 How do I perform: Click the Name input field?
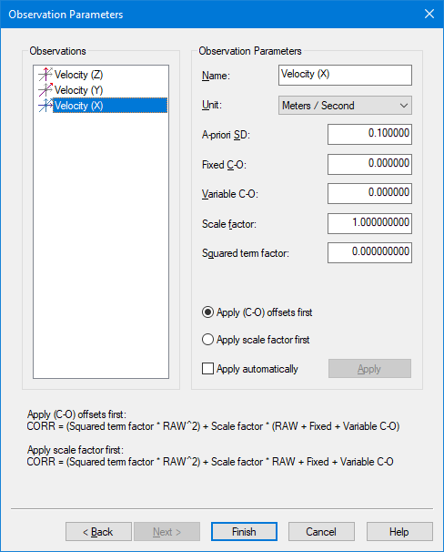(345, 75)
